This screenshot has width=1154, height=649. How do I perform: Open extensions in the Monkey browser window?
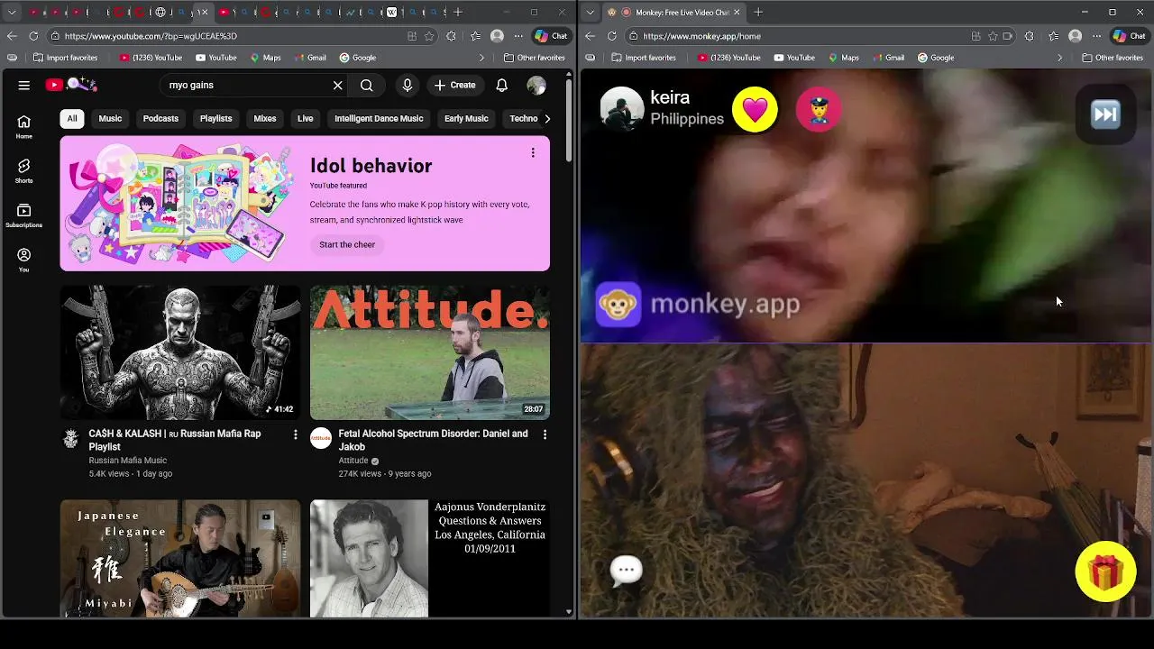point(1030,36)
